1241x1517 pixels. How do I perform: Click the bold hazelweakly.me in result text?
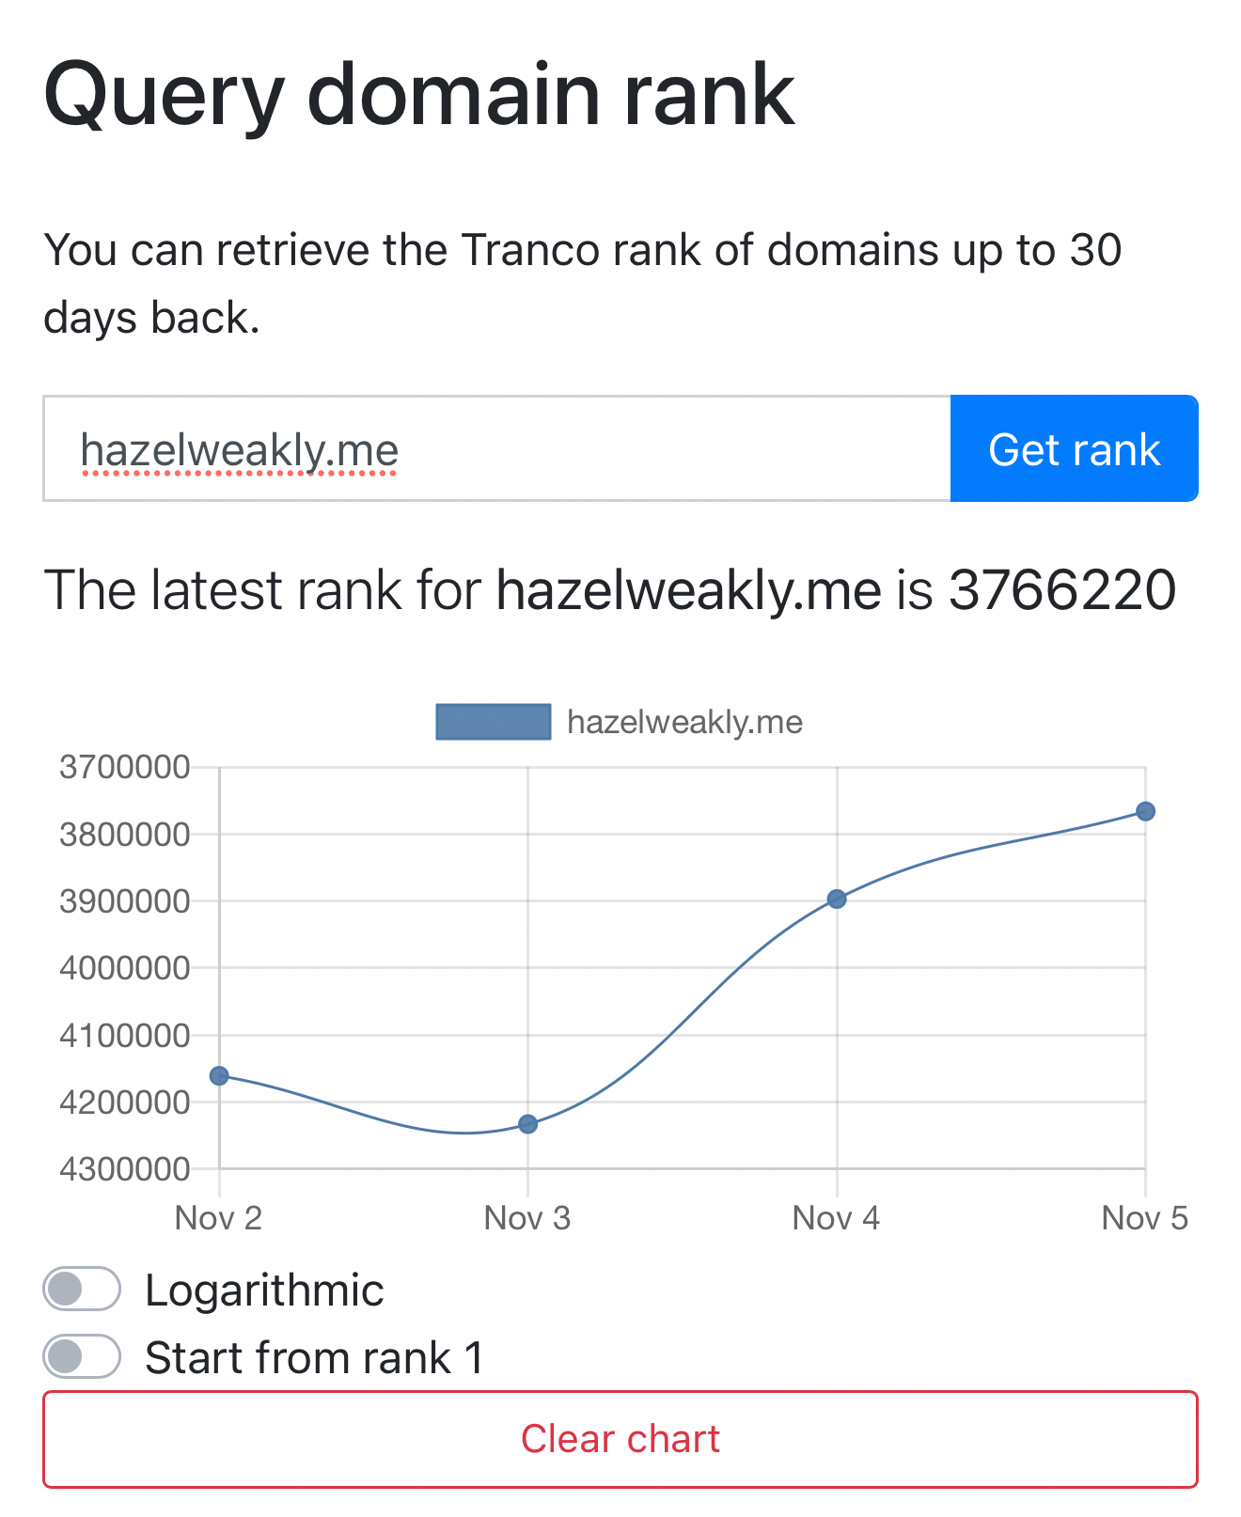point(688,590)
